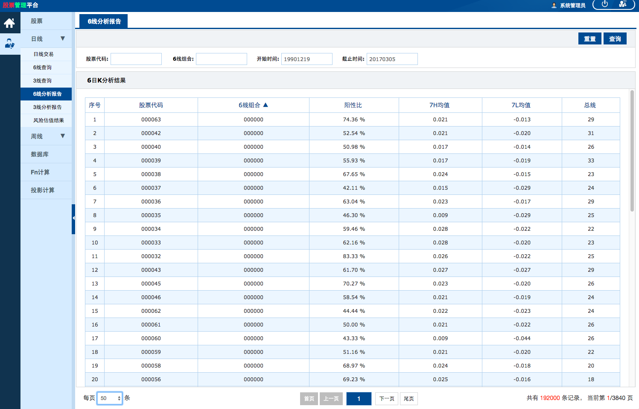Go to the Home icon in sidebar
The image size is (639, 409).
point(10,23)
